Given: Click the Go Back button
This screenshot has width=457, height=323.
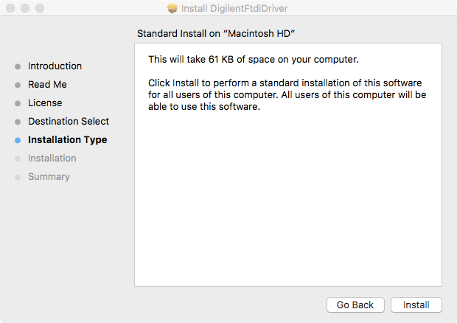Looking at the screenshot, I should coord(355,305).
